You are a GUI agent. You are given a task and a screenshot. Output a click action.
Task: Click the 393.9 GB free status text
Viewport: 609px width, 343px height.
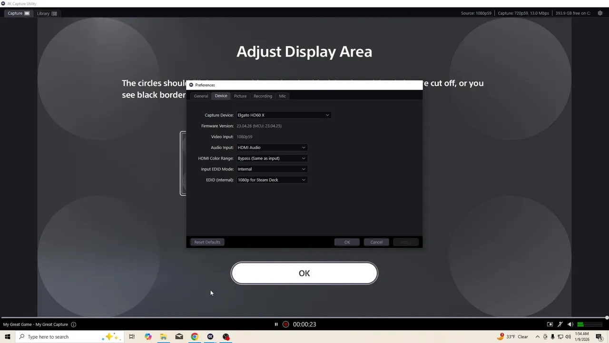click(x=573, y=13)
